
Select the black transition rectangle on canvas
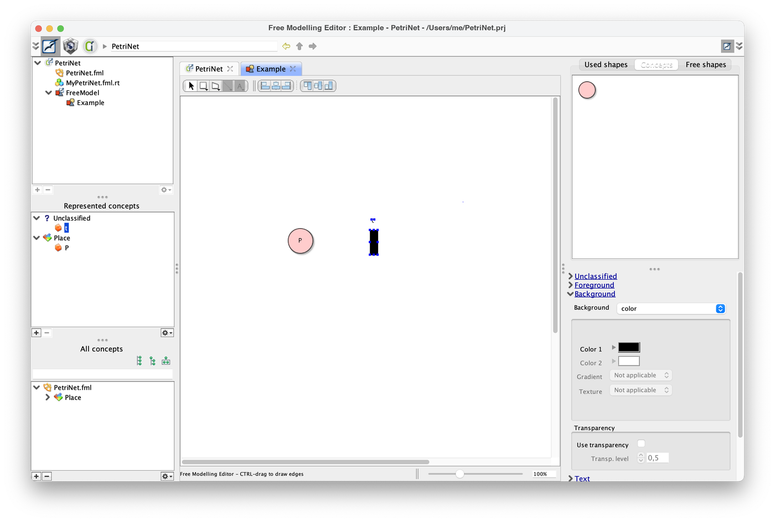click(x=374, y=242)
